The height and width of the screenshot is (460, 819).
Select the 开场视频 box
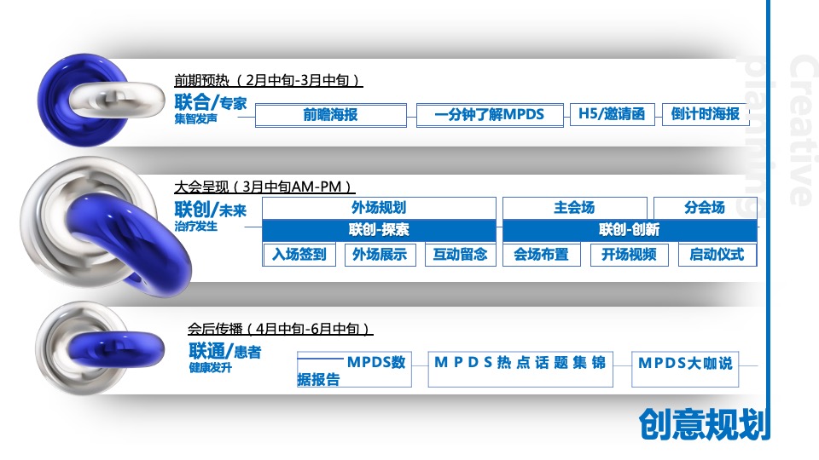630,255
